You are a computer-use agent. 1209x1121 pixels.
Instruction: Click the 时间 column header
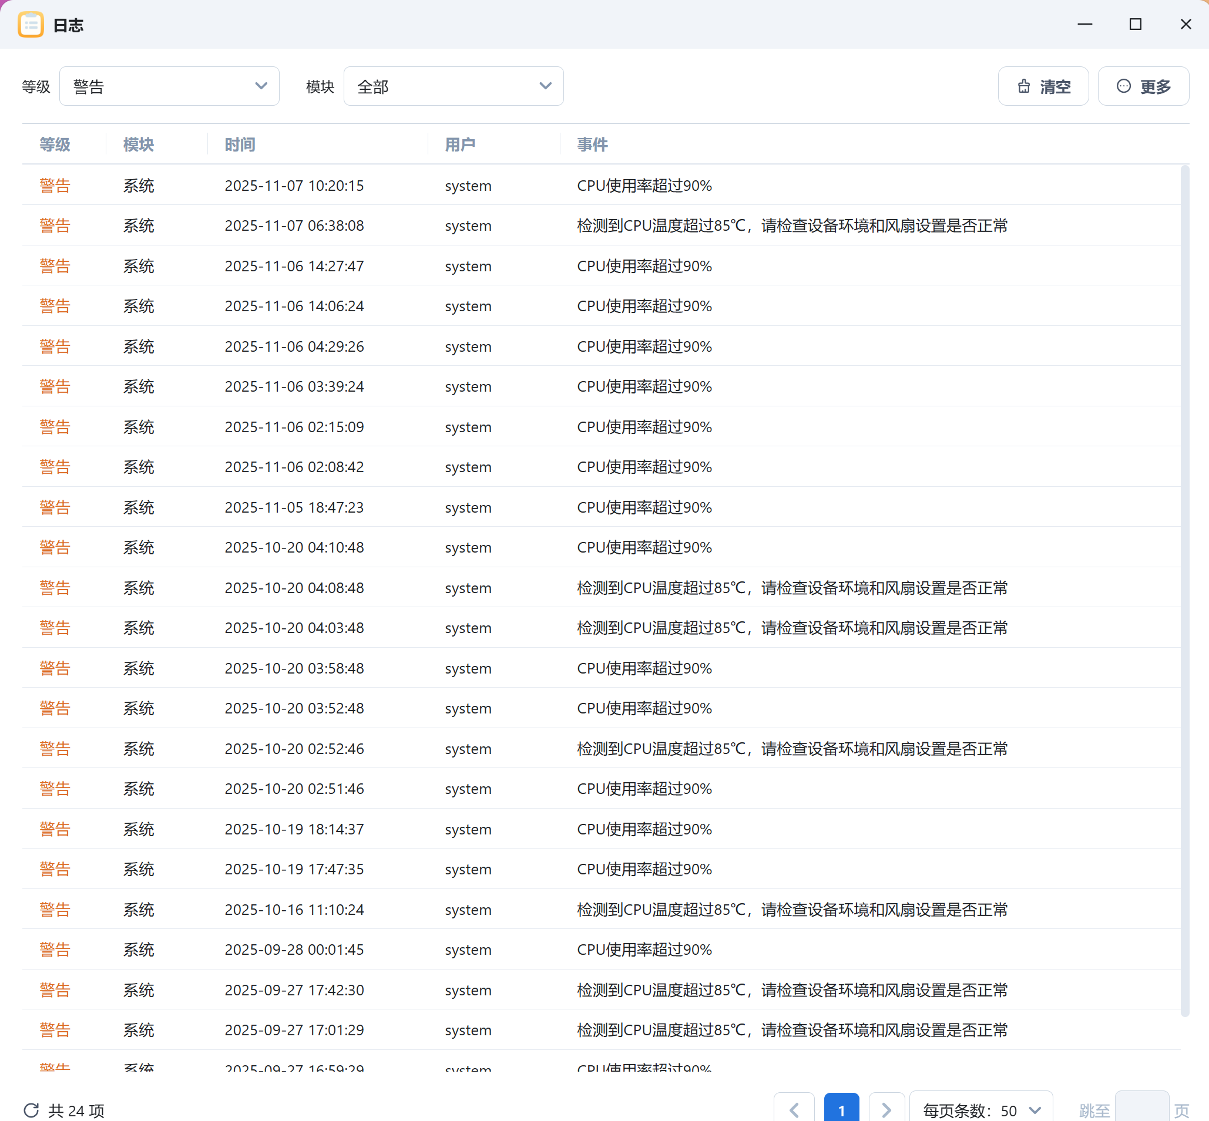[239, 144]
